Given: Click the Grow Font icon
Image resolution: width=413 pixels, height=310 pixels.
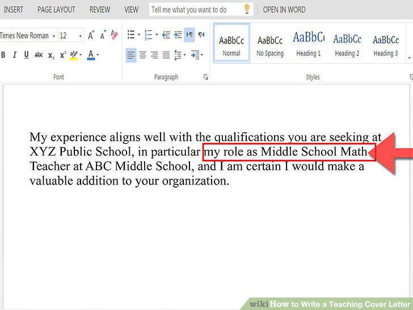Looking at the screenshot, I should (x=91, y=35).
